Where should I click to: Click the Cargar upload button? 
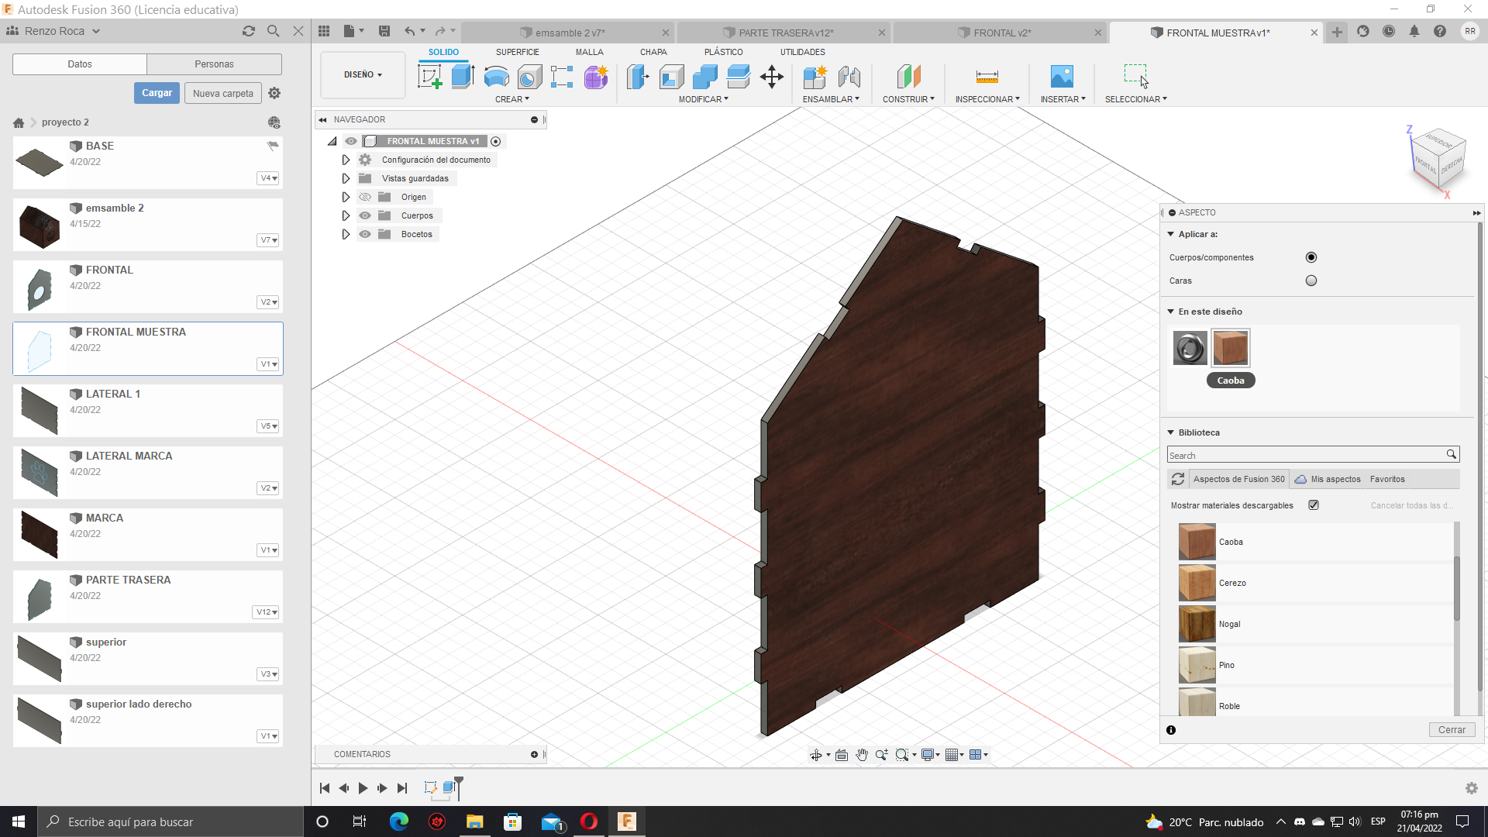(x=157, y=93)
